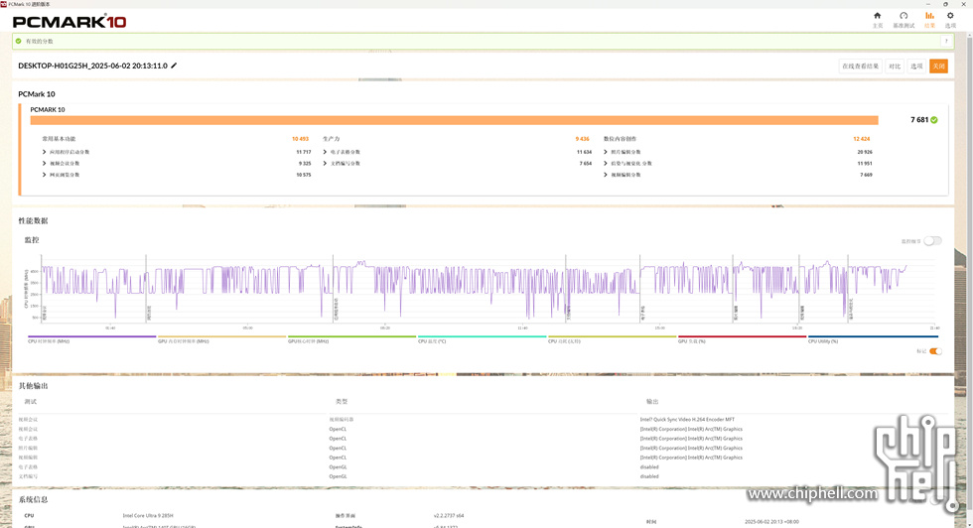Click the Compare (对比) button
973x528 pixels.
(895, 66)
